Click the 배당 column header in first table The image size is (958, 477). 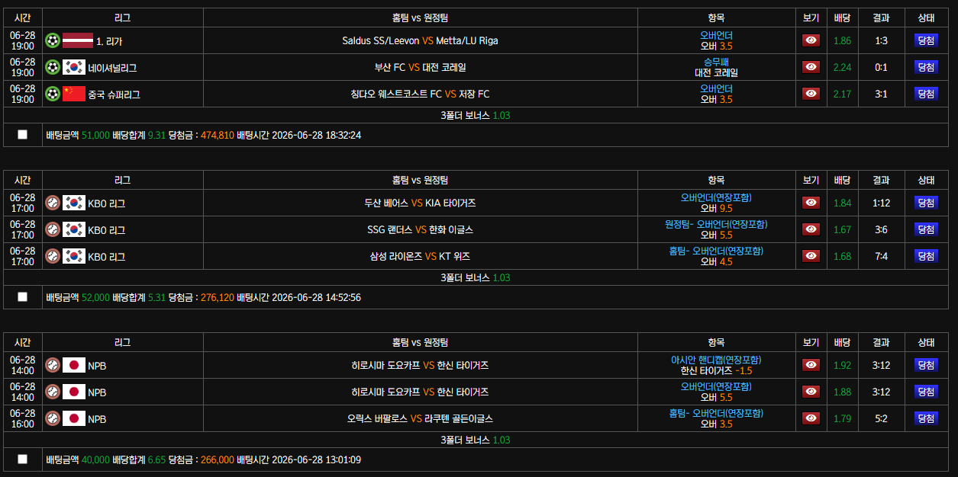842,18
